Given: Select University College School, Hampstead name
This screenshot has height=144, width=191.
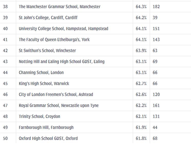Looking at the screenshot, I should click(64, 29).
